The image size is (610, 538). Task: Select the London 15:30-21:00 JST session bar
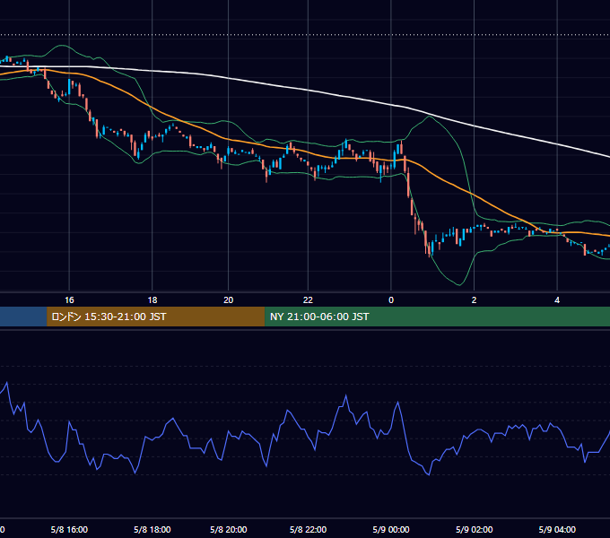coord(155,317)
